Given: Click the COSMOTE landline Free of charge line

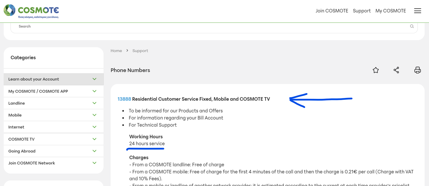Looking at the screenshot, I should 177,165.
